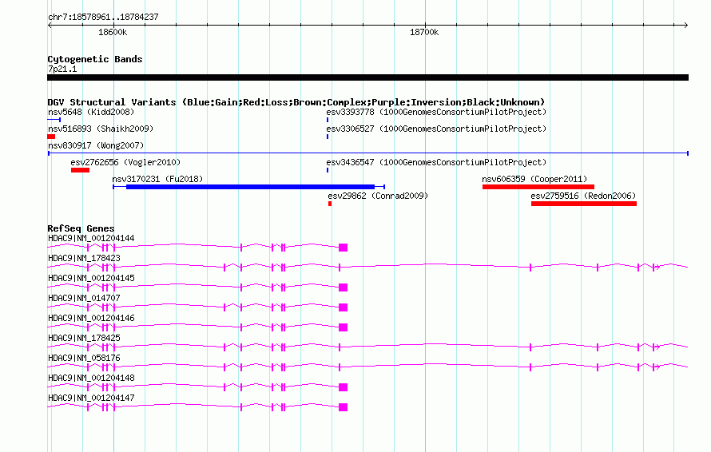The height and width of the screenshot is (452, 711).
Task: Open variant label esv3436547 (1000GenomesConsortiumPilotProject)
Action: (436, 162)
